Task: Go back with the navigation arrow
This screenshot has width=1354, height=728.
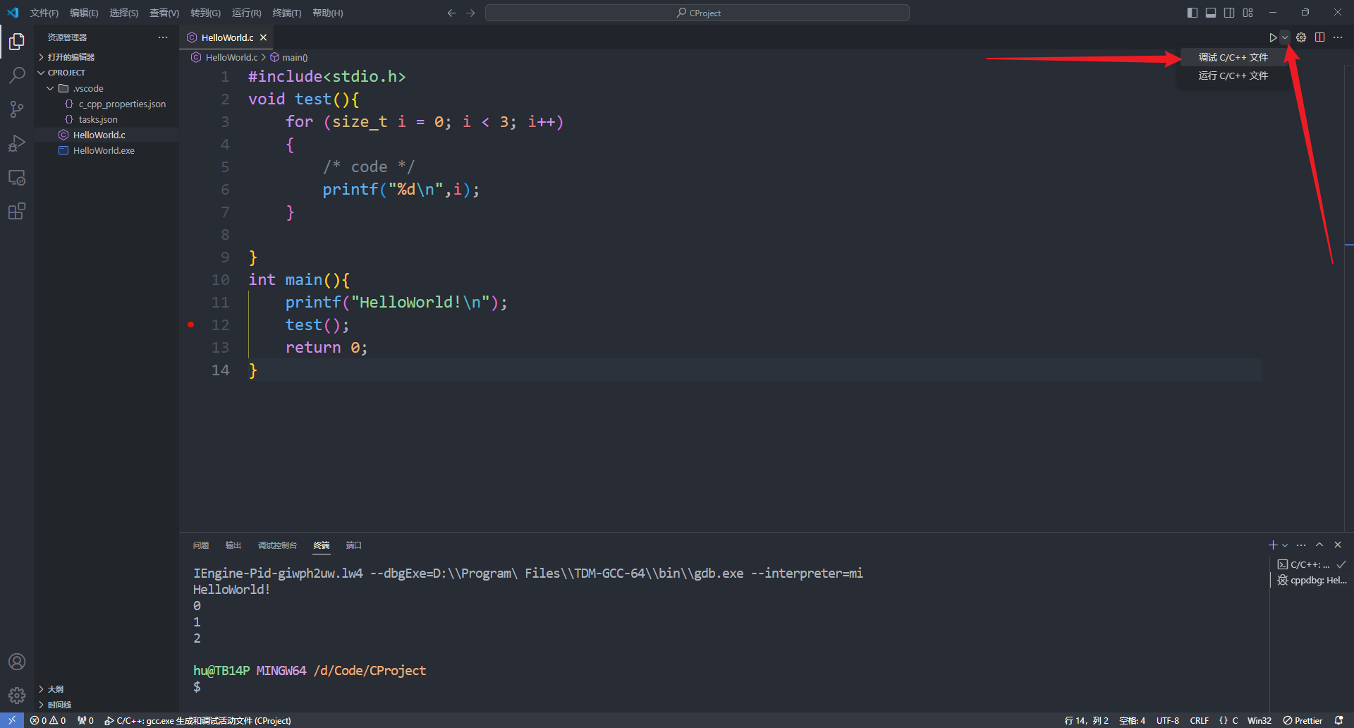Action: point(452,13)
